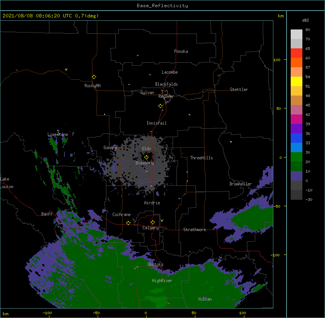325x318 pixels.
Task: Click the yellow radar site marker near Didsbury
Action: pyautogui.click(x=146, y=157)
